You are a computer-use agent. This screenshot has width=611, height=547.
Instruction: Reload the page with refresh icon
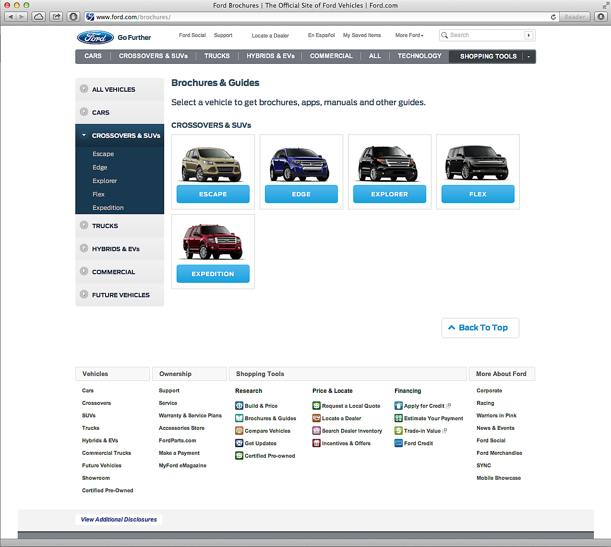[553, 17]
